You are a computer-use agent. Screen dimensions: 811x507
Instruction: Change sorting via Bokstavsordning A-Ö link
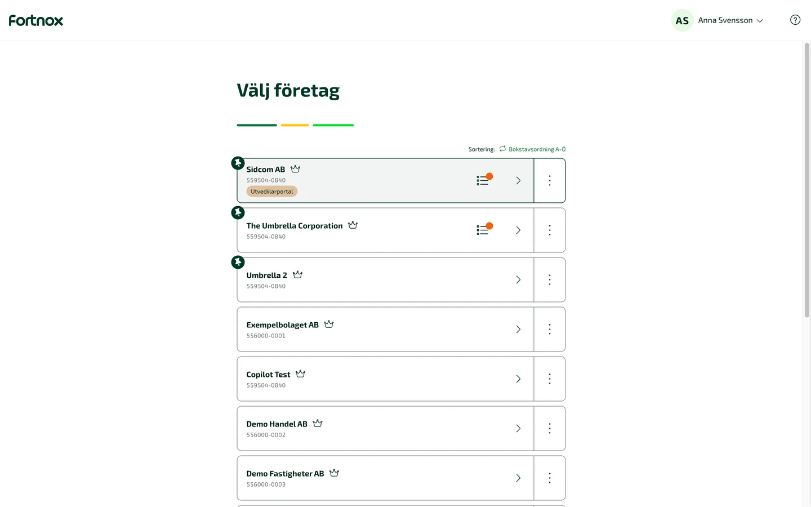point(537,149)
